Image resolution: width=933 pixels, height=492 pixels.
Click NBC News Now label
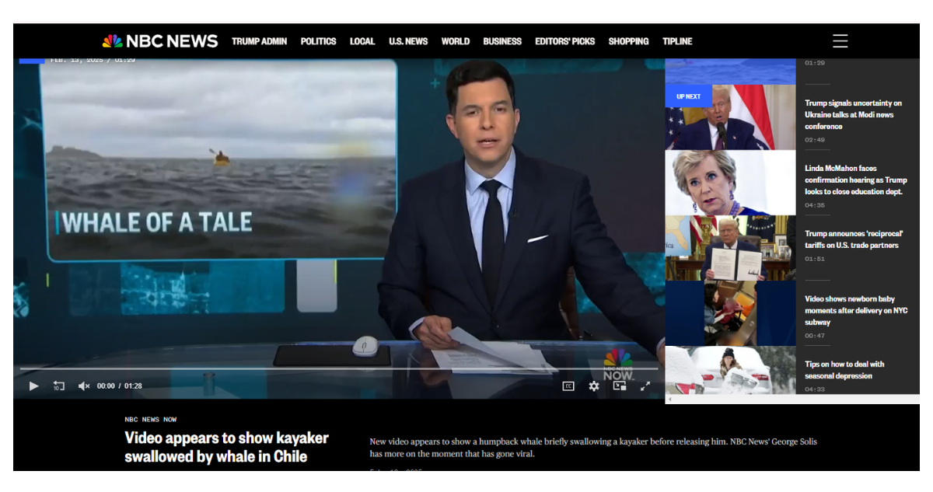pos(151,420)
